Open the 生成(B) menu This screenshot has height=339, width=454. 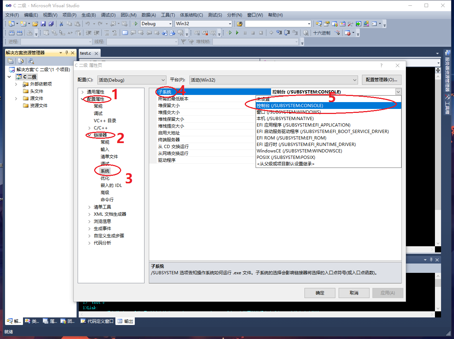(88, 15)
